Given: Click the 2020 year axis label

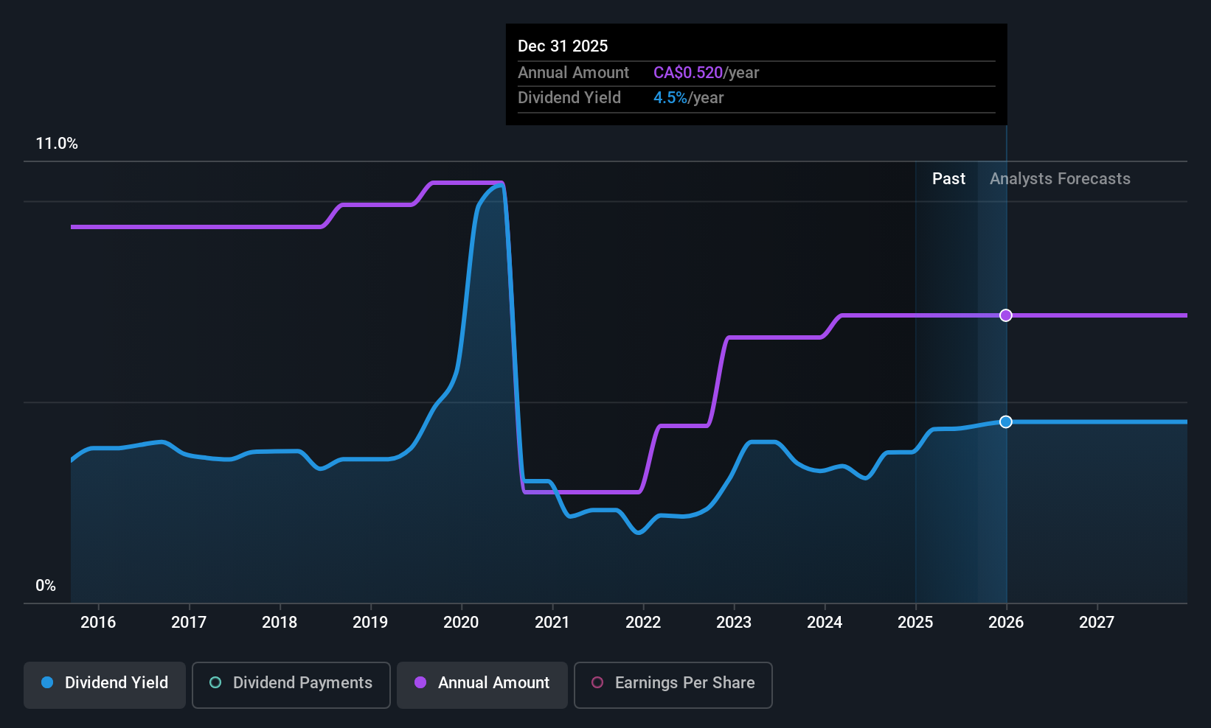Looking at the screenshot, I should pyautogui.click(x=461, y=622).
